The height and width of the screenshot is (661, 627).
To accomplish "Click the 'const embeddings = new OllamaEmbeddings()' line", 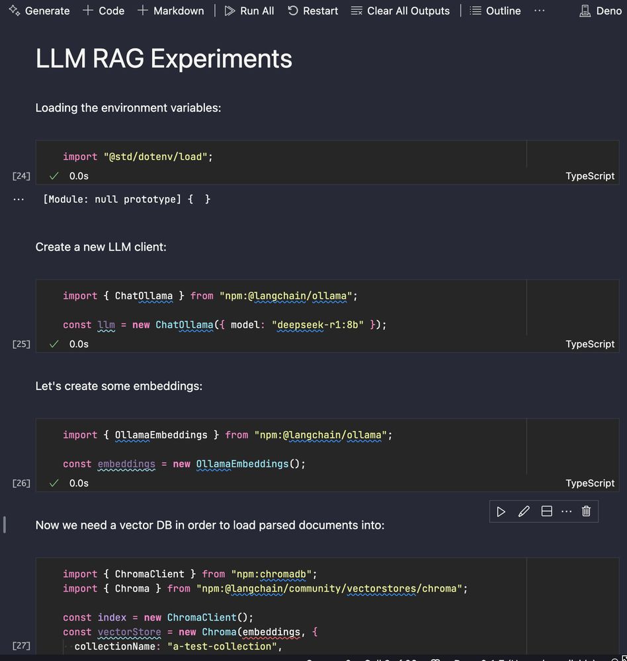I will coord(184,464).
